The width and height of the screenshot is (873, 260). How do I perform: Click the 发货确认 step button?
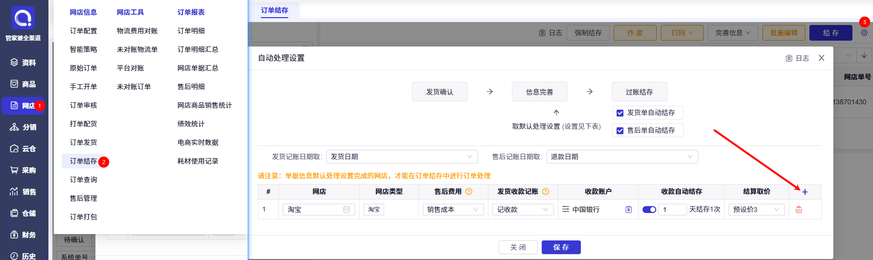click(440, 92)
